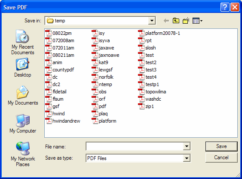
Task: Select the topowilma PDF file
Action: (152, 92)
